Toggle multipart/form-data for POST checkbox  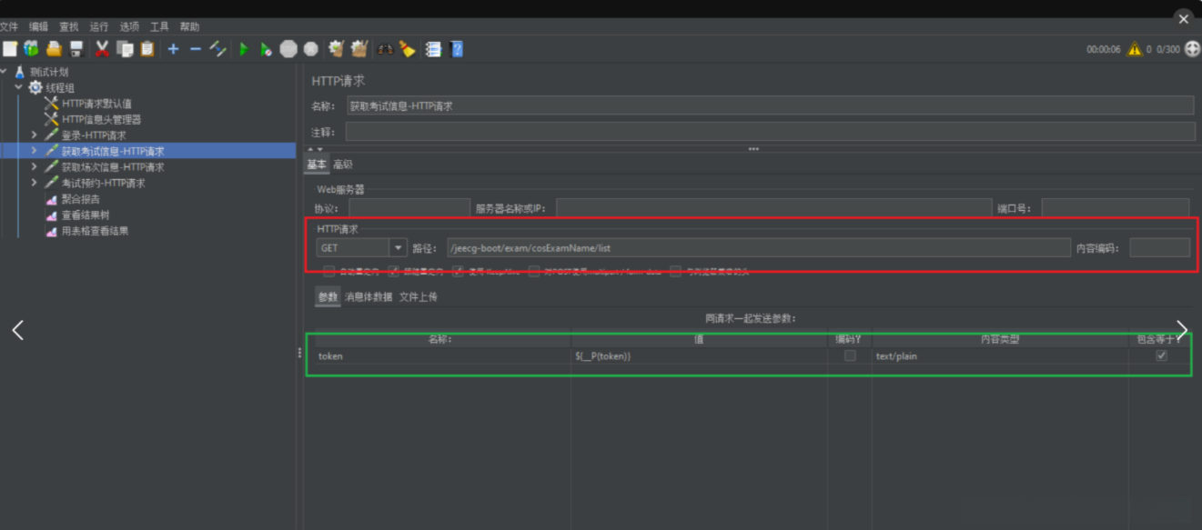pyautogui.click(x=534, y=271)
